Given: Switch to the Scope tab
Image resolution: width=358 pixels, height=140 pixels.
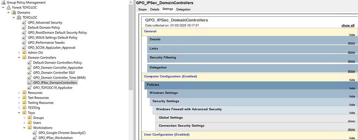Looking at the screenshot, I should (142, 10).
